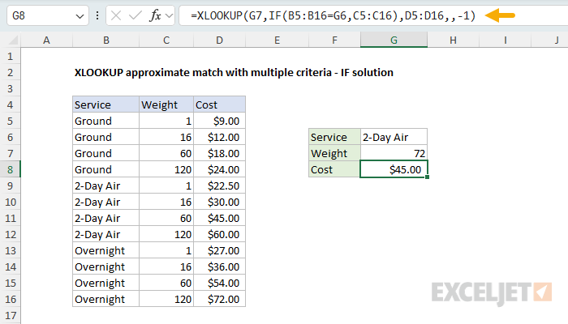Select row 1 header
The image size is (568, 324).
coord(10,57)
